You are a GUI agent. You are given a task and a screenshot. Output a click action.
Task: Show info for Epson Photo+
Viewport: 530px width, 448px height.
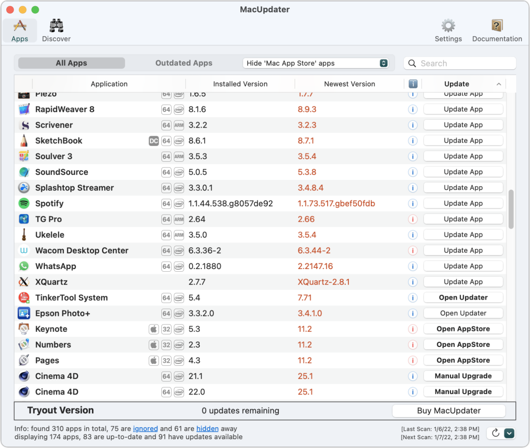[413, 313]
